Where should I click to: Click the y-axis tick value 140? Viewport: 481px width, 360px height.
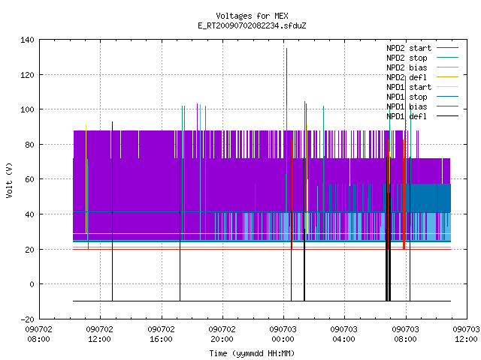click(x=27, y=40)
